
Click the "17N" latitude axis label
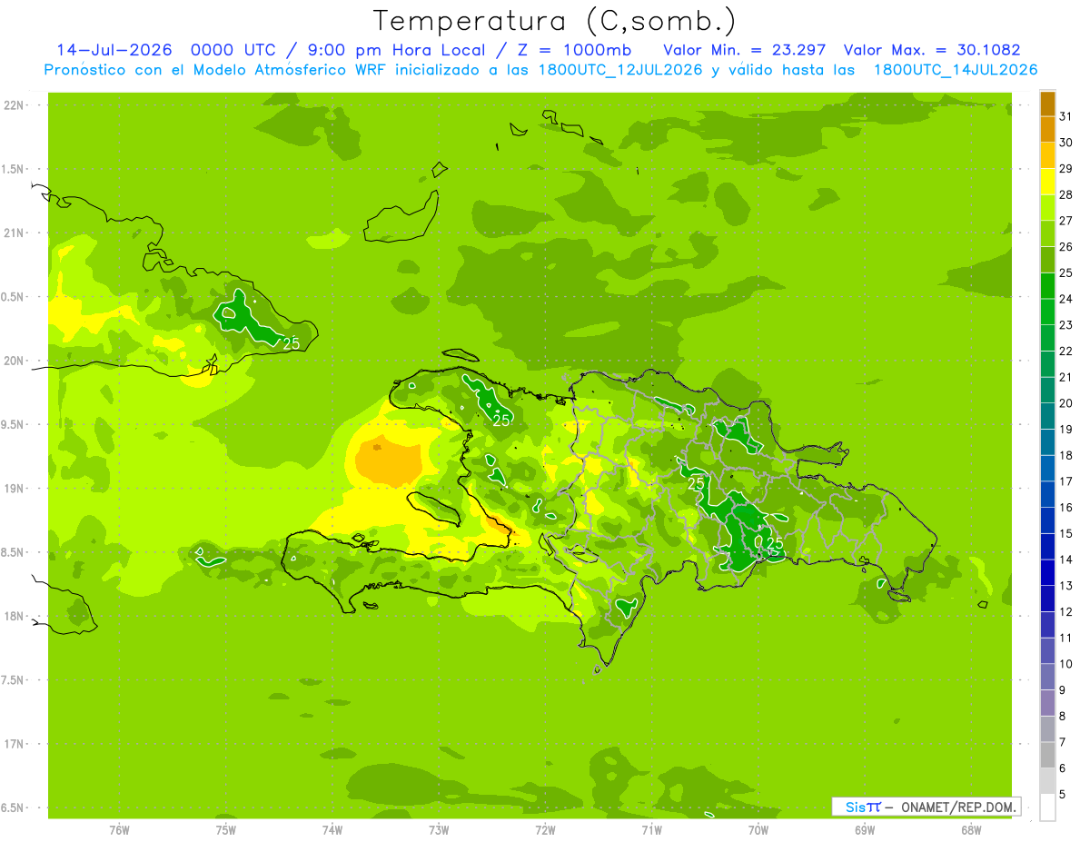[15, 744]
